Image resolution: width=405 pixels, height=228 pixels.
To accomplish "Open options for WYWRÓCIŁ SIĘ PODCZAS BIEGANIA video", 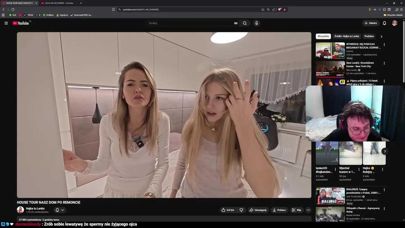I will pyautogui.click(x=384, y=45).
